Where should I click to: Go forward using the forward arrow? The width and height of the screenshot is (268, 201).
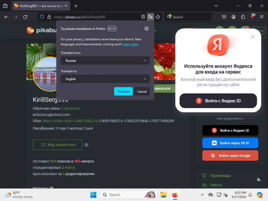[16, 17]
